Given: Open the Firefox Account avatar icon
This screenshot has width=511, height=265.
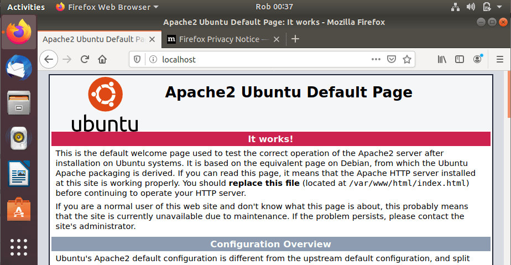Looking at the screenshot, I should (477, 59).
